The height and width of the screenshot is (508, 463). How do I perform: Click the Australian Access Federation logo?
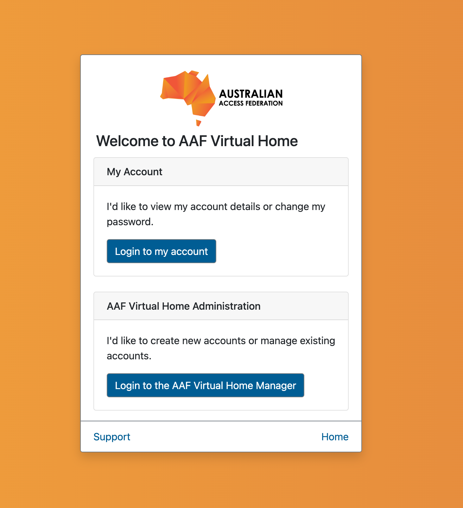(x=221, y=98)
